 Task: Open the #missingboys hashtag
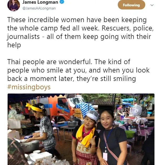pos(29,87)
